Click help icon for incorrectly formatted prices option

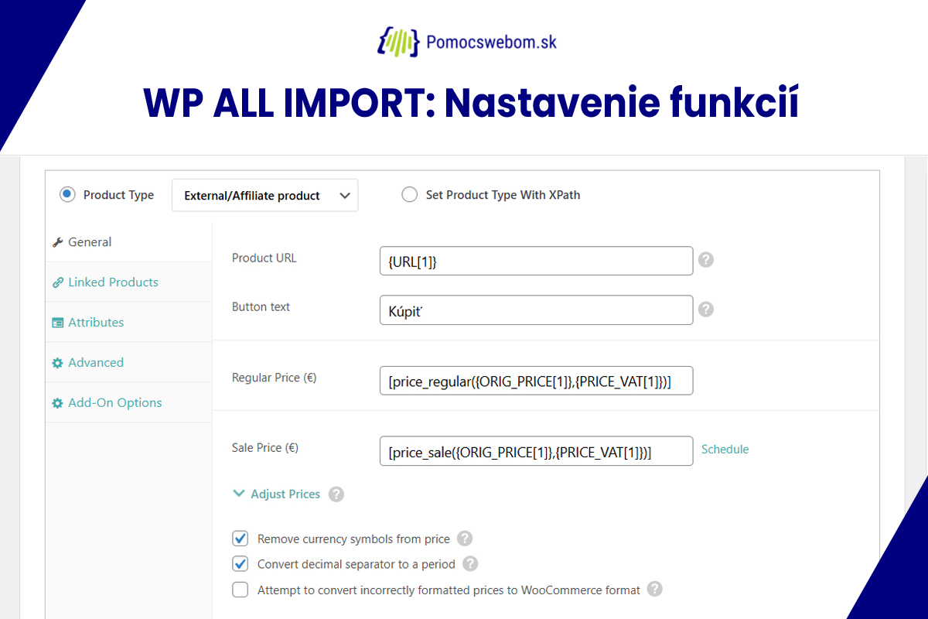pos(655,589)
